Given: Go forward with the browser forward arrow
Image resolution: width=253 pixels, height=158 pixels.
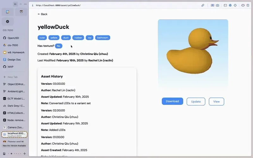Looking at the screenshot, I should (20, 4).
